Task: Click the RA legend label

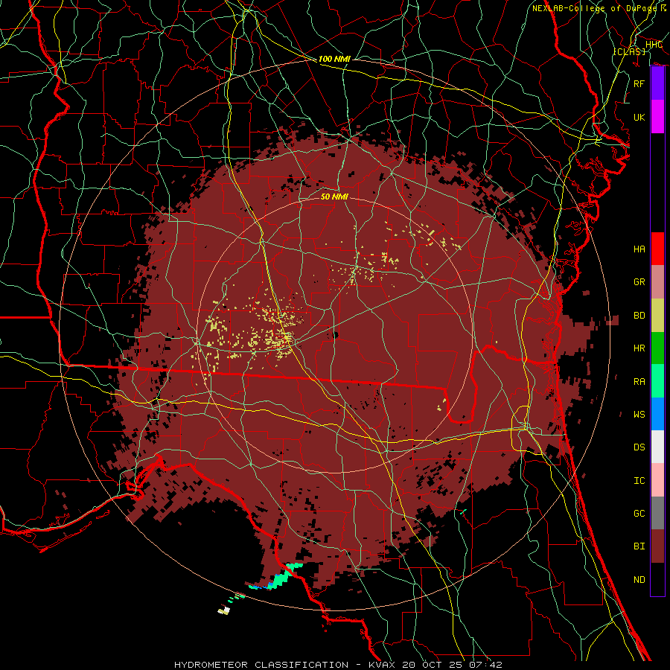Action: pos(639,382)
